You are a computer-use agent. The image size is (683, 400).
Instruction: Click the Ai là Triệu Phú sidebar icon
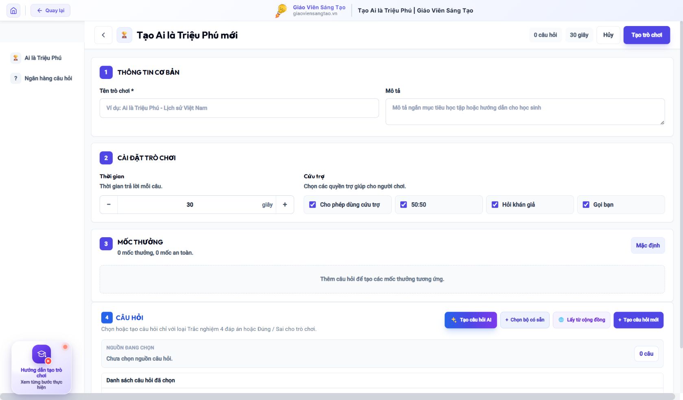15,58
